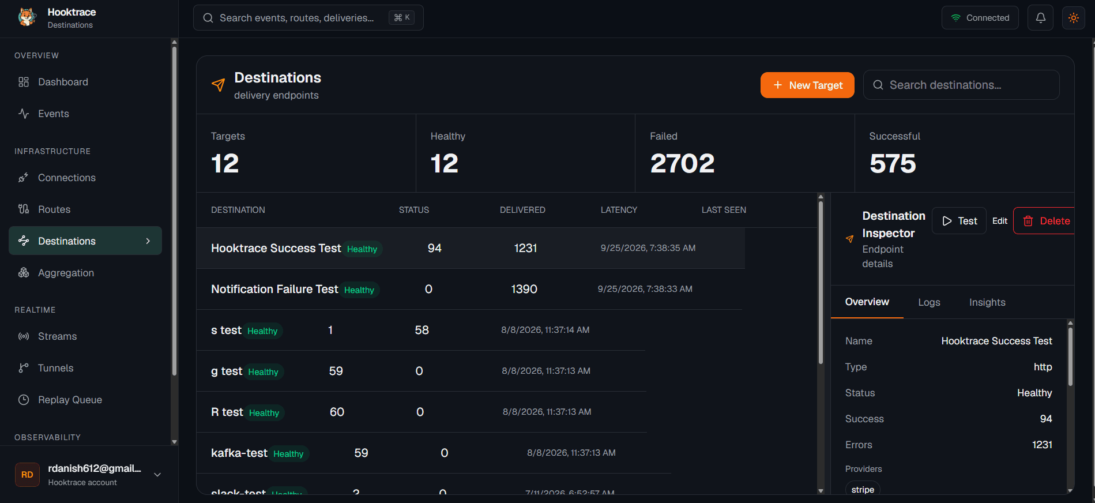Select the g test destination row

[x=421, y=371]
